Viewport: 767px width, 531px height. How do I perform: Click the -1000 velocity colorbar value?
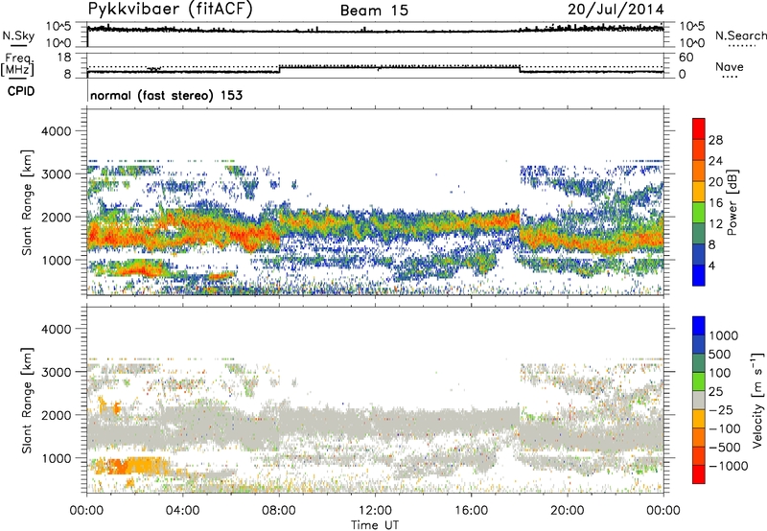coord(729,466)
